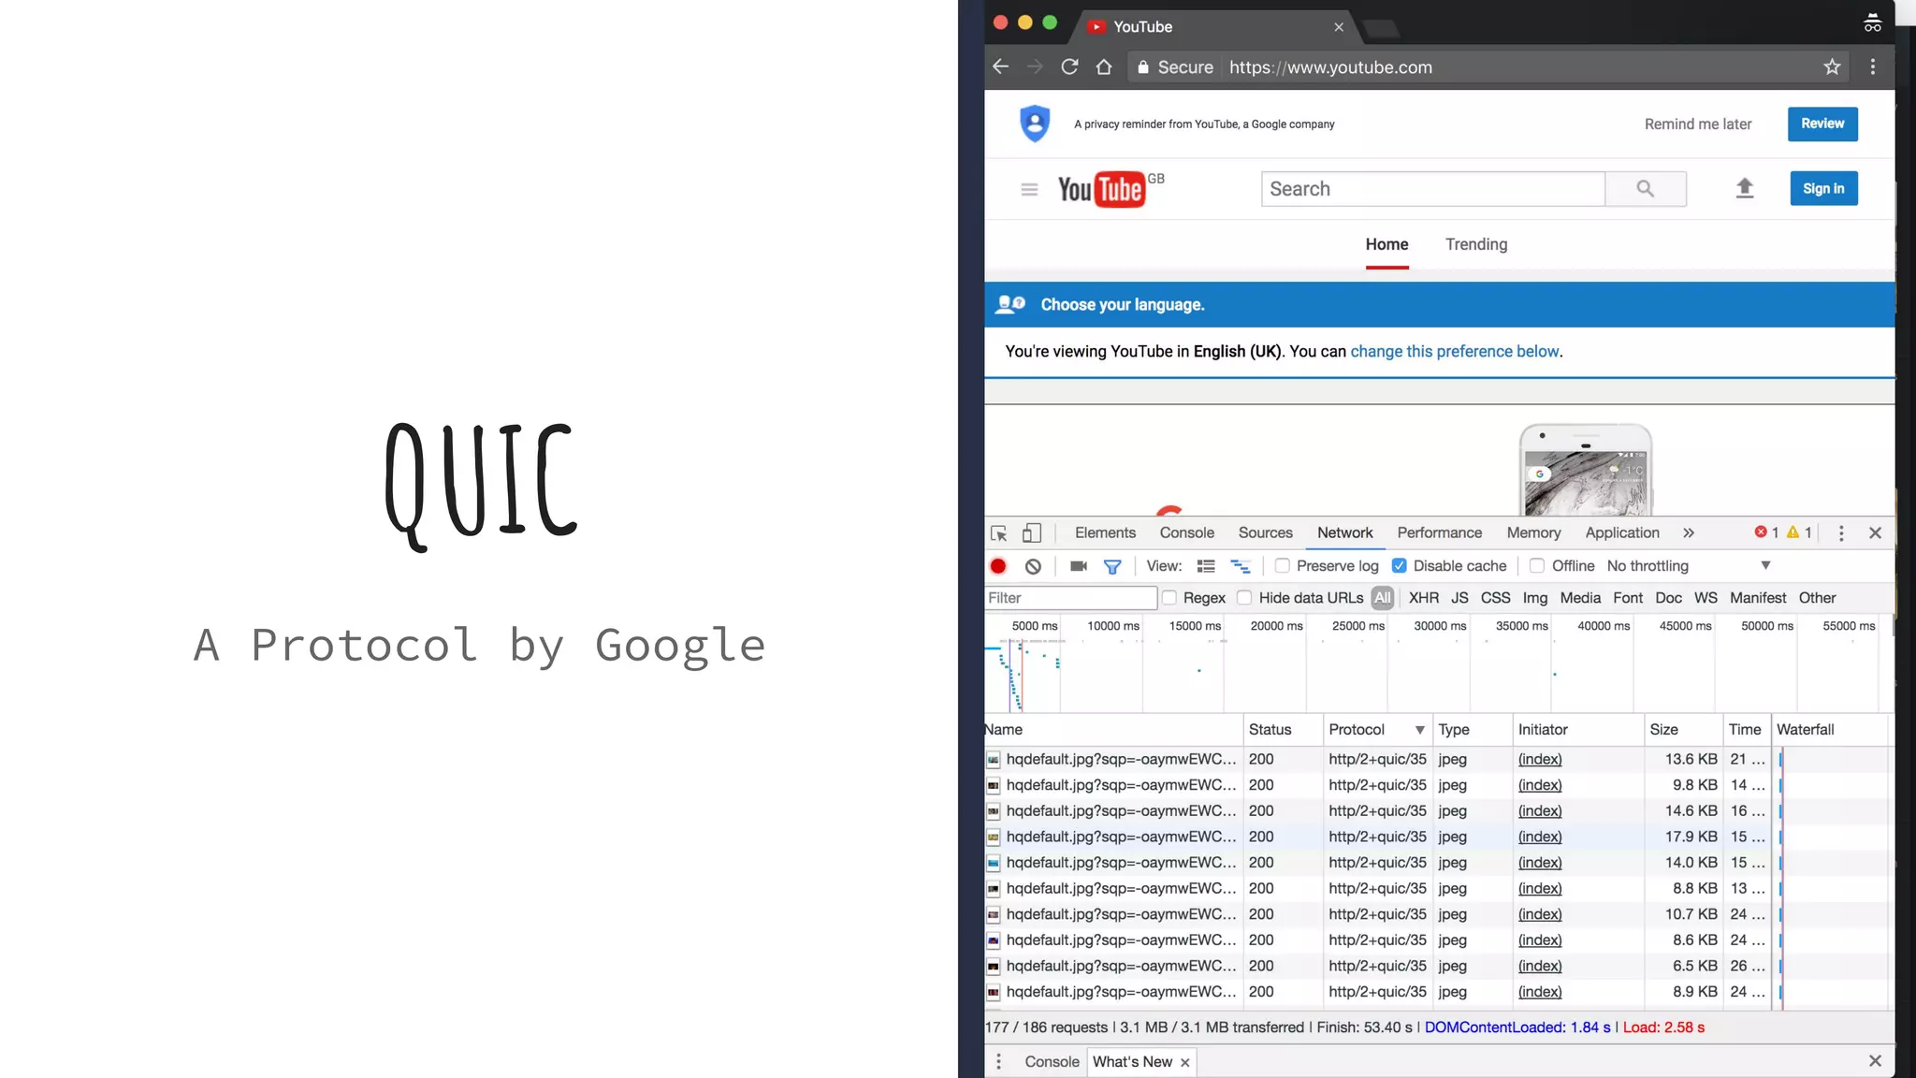
Task: Open the Memory tab
Action: [1533, 532]
